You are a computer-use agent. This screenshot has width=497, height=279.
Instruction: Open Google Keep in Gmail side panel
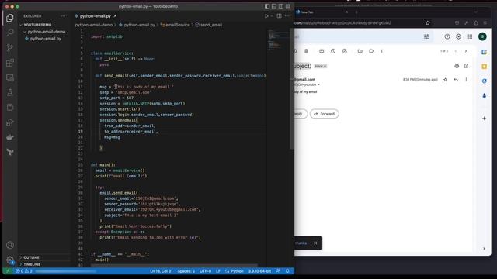click(484, 67)
